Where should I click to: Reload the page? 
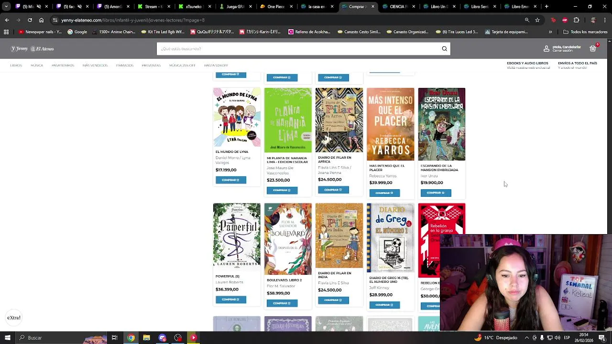pyautogui.click(x=30, y=20)
